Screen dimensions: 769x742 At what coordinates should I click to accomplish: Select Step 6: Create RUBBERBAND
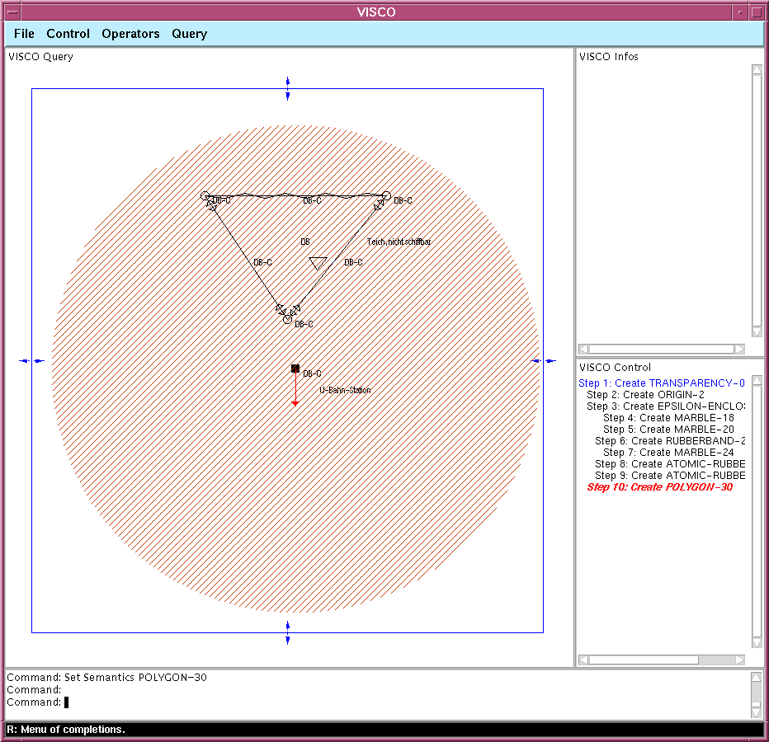click(x=670, y=441)
